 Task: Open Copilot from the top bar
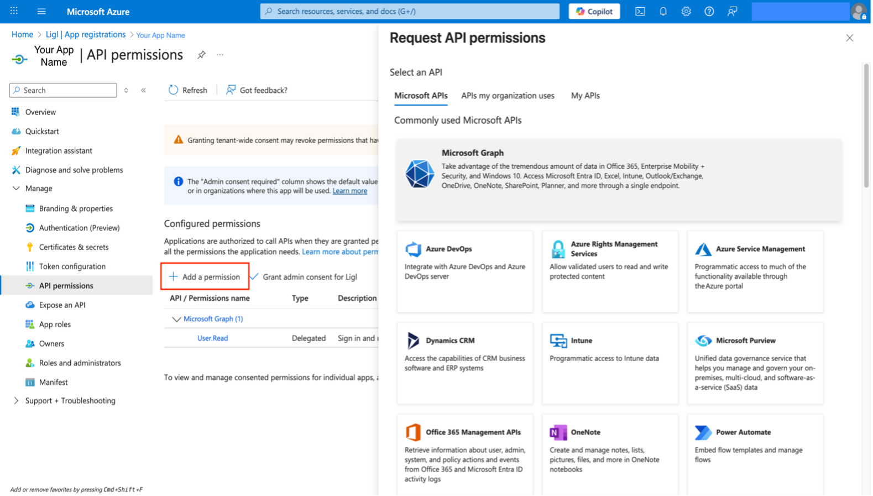(x=594, y=11)
